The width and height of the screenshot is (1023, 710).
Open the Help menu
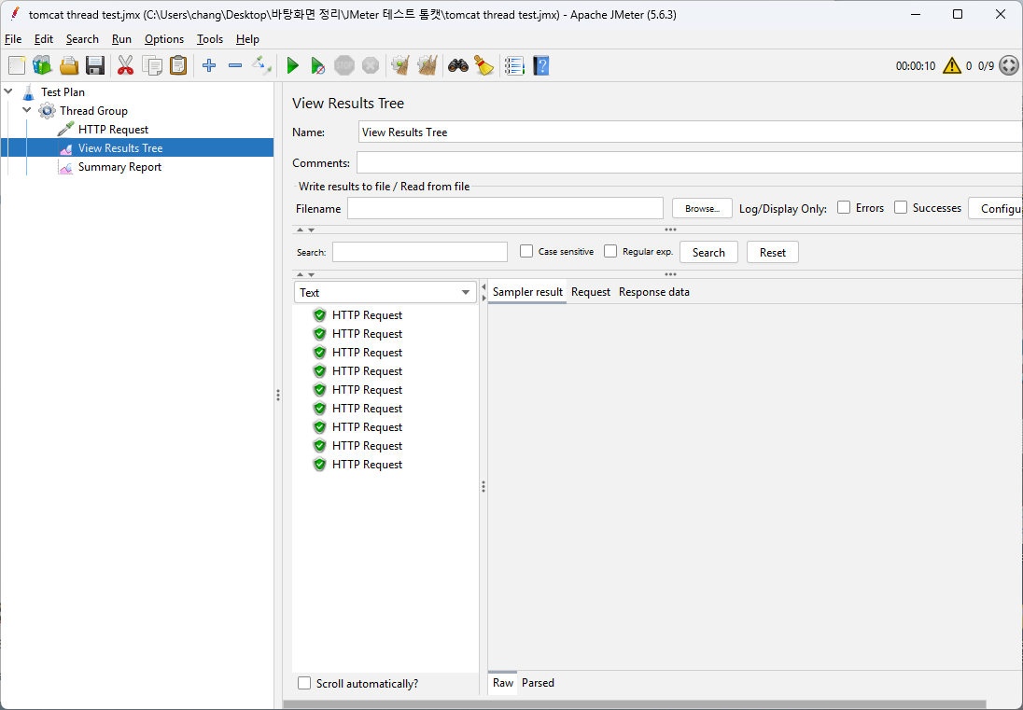[x=247, y=39]
